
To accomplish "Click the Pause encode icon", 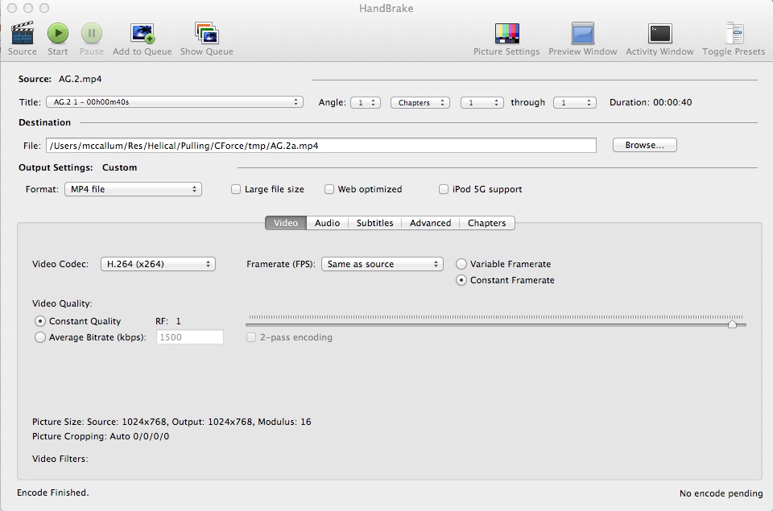I will tap(91, 32).
